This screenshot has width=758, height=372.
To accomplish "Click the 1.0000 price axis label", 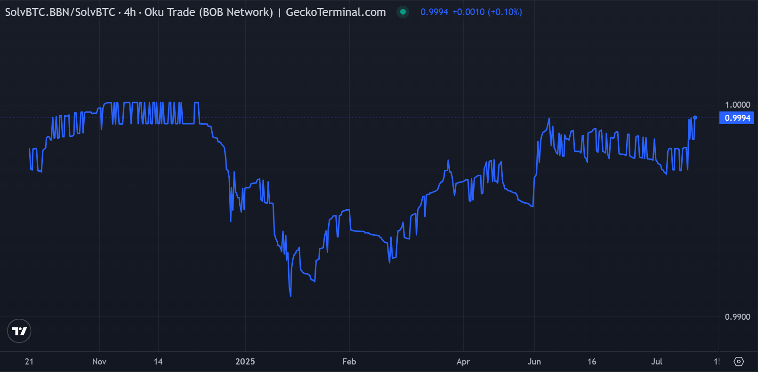I will pos(737,105).
